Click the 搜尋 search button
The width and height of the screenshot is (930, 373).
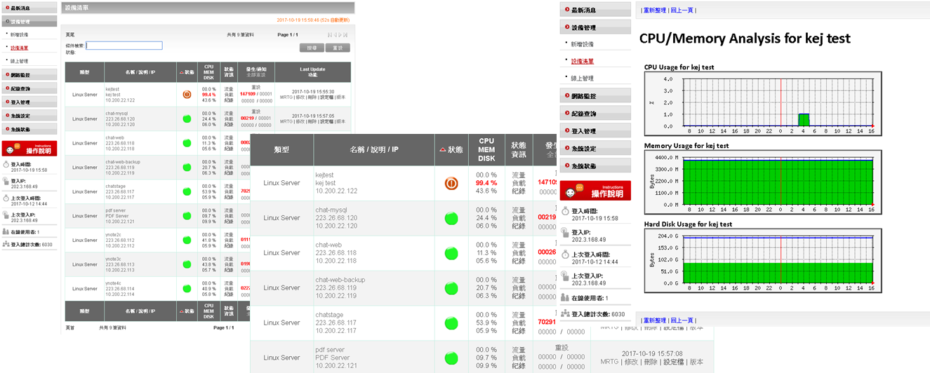pyautogui.click(x=312, y=48)
